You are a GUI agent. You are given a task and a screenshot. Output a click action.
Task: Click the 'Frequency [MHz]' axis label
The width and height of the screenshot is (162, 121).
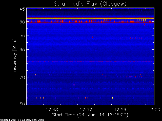[x=14, y=56]
